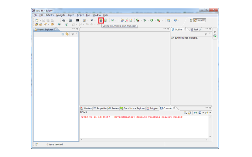The width and height of the screenshot is (252, 157).
Task: Toggle Pin Console button
Action: coord(195,113)
